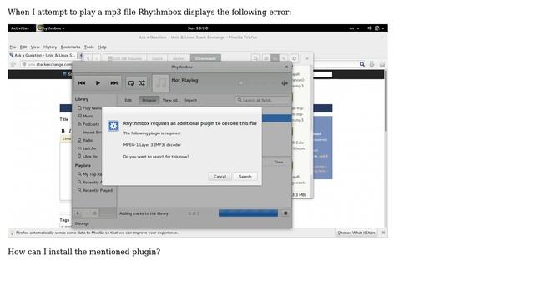This screenshot has height=300, width=534.
Task: Click the file manager forward arrow
Action: 97,58
